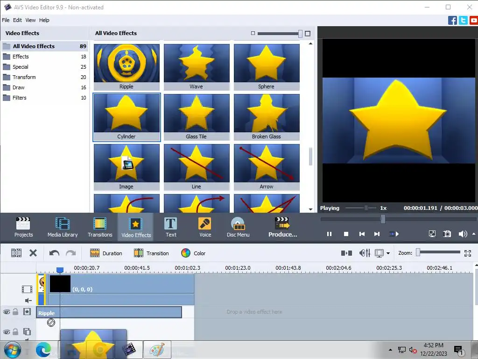The image size is (478, 359).
Task: Click the Duration button
Action: click(x=106, y=253)
